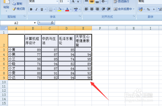
Task: Apply the red font color button
Action: point(67,9)
